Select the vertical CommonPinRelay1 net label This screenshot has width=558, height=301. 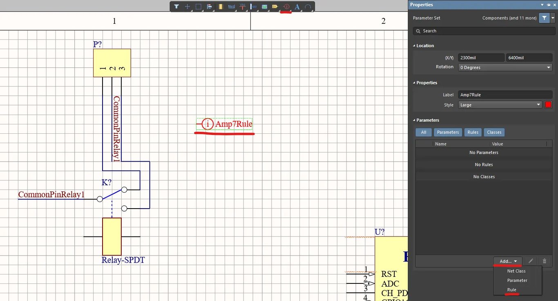(x=116, y=128)
